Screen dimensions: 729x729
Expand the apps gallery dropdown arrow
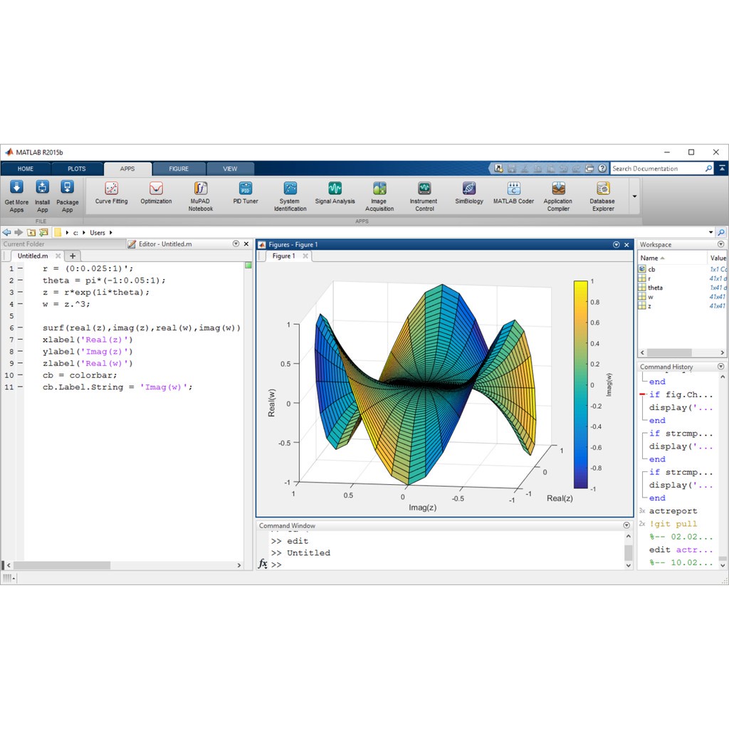[634, 196]
